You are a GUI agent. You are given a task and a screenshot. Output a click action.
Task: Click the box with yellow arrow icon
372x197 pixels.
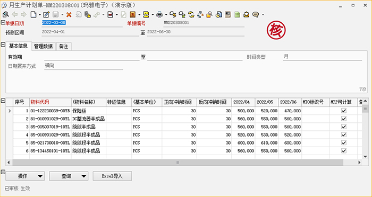[x=173, y=15]
